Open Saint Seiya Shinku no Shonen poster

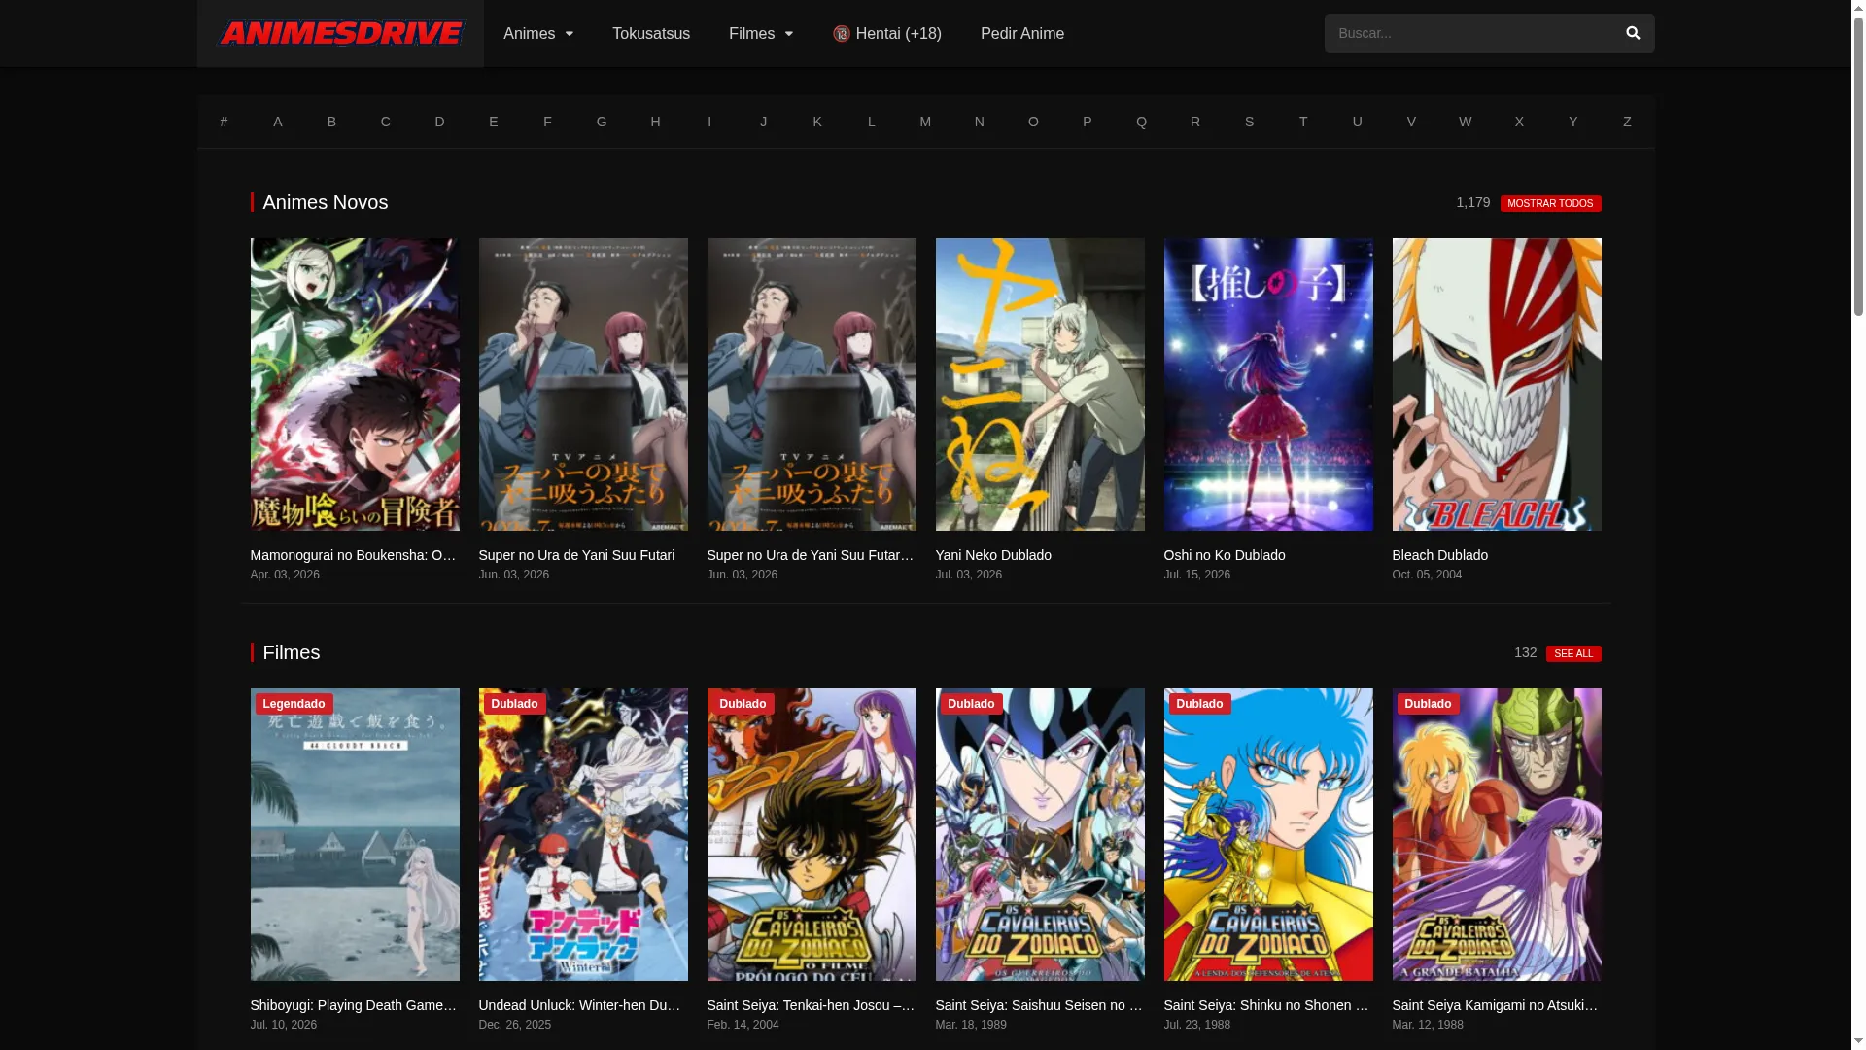click(1268, 834)
